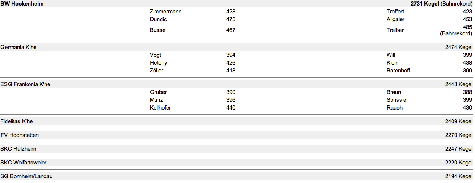Select the 2474 Kegel total
This screenshot has height=183, width=475.
[x=459, y=47]
